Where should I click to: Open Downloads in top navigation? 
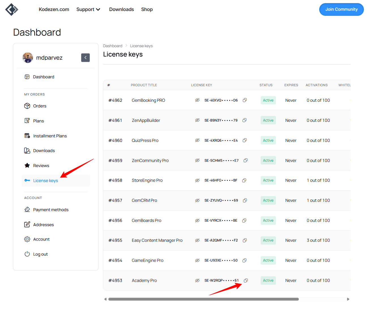tap(121, 9)
